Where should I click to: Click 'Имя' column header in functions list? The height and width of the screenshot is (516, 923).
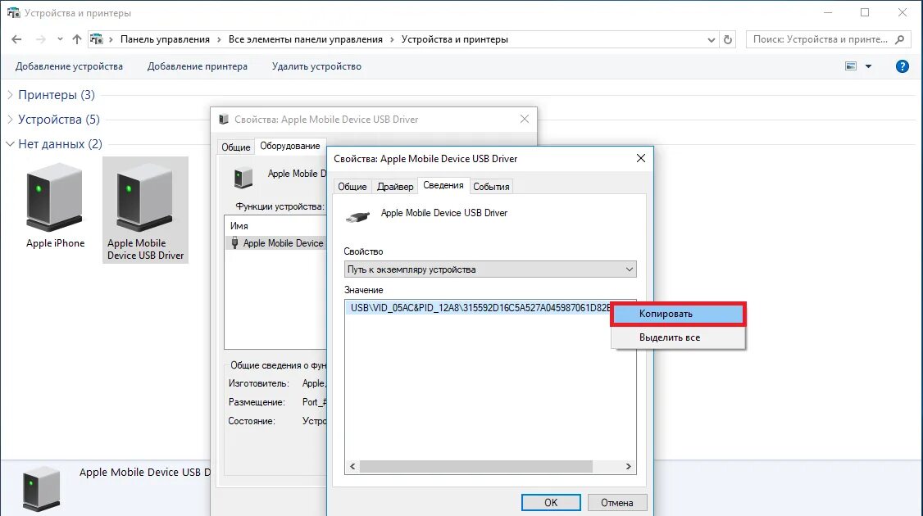coord(239,226)
